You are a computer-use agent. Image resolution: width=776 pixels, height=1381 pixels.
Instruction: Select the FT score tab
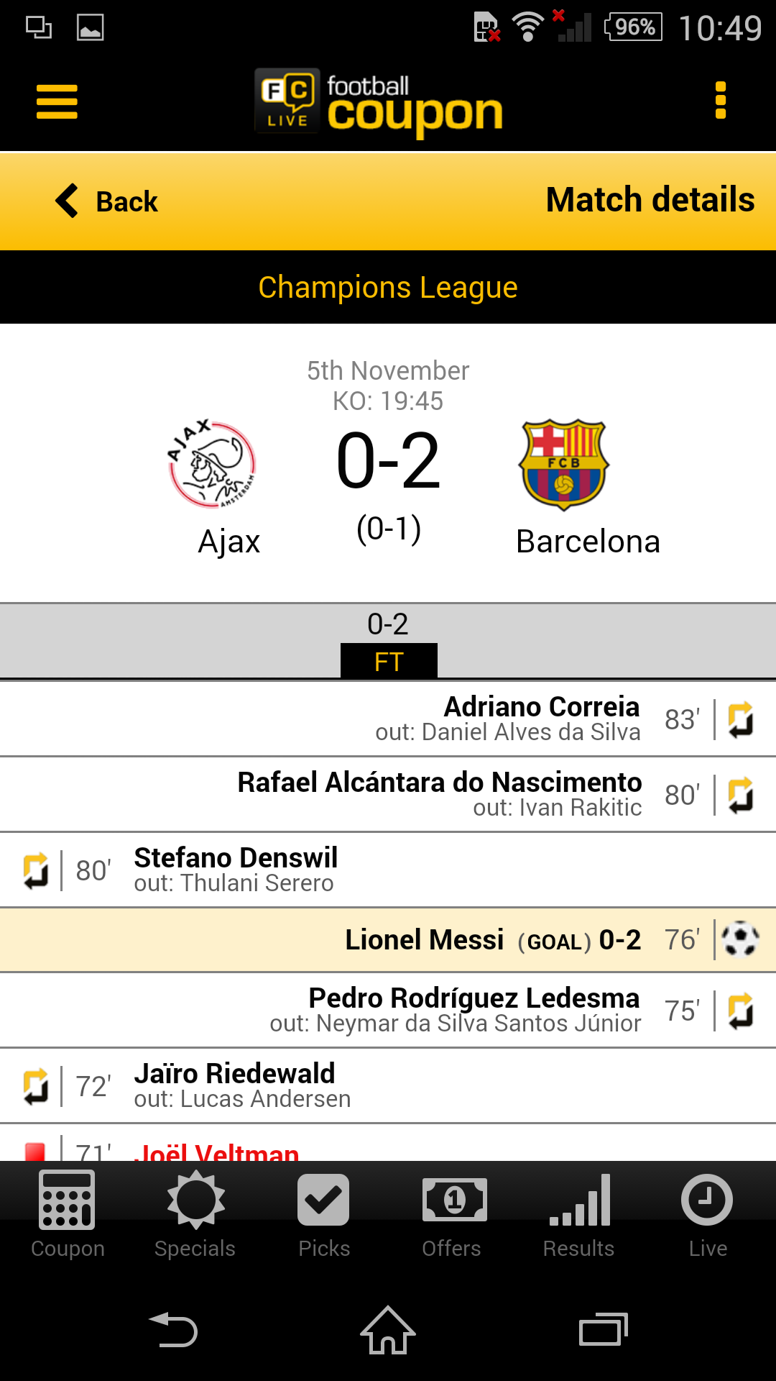[389, 660]
